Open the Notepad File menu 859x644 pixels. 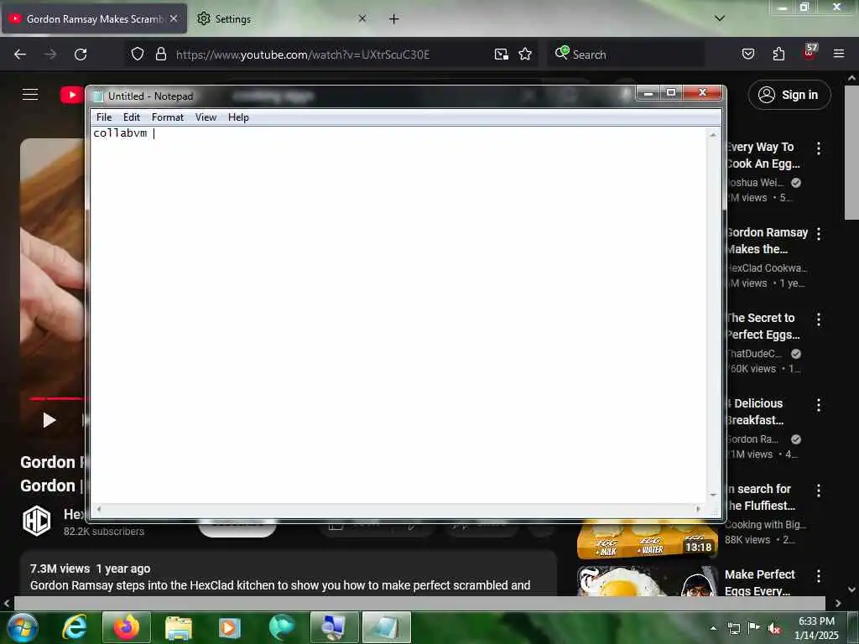coord(103,117)
